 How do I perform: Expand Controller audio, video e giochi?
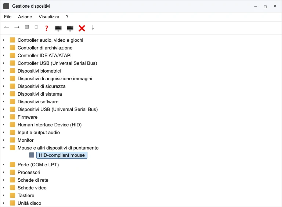[4, 40]
